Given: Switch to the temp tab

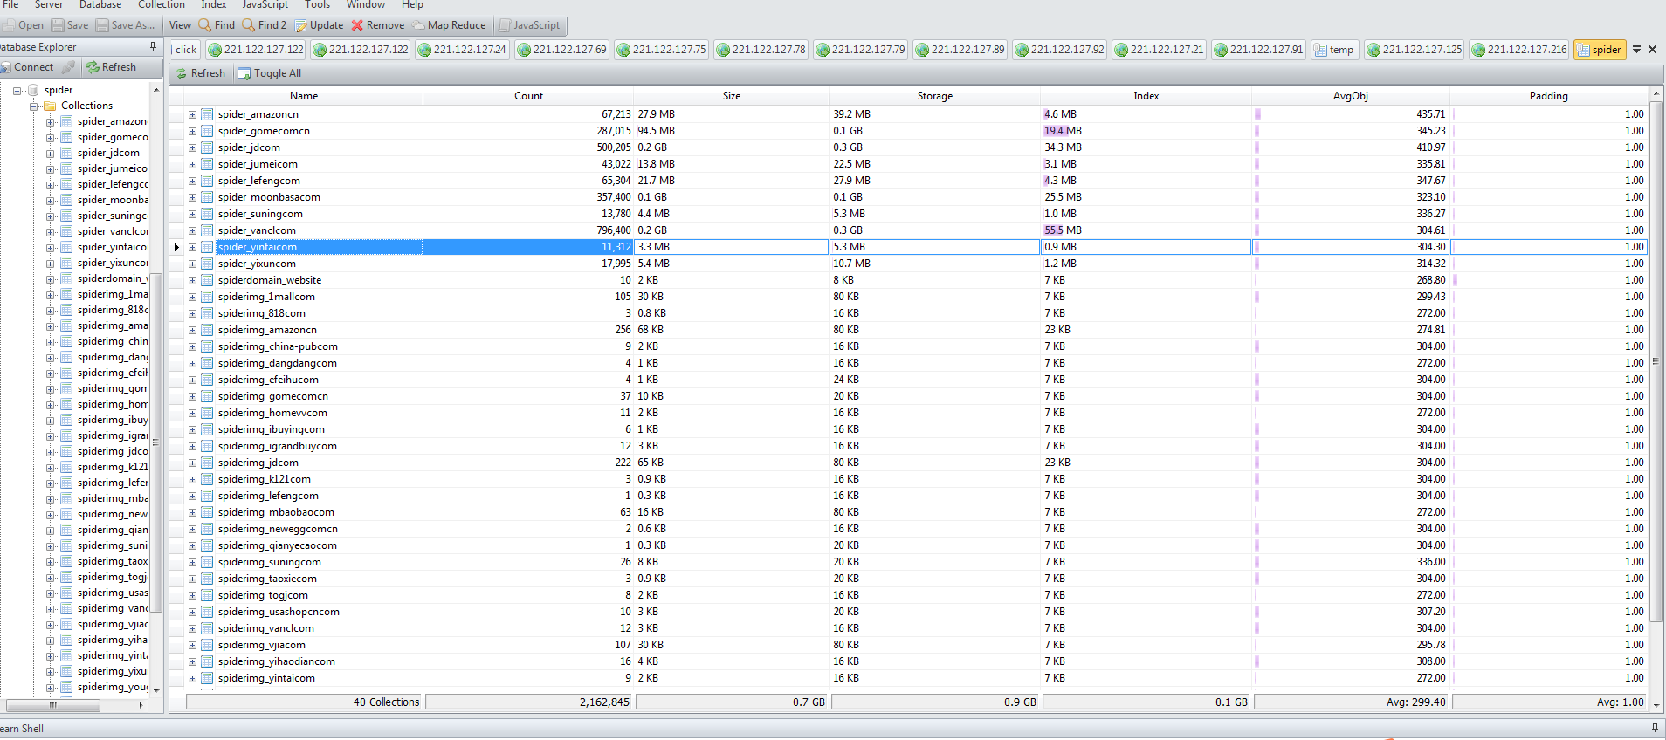Looking at the screenshot, I should click(x=1334, y=50).
